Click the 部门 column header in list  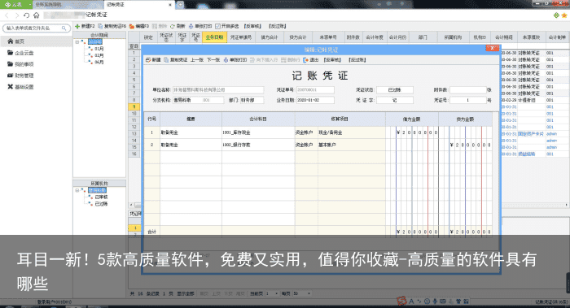423,37
